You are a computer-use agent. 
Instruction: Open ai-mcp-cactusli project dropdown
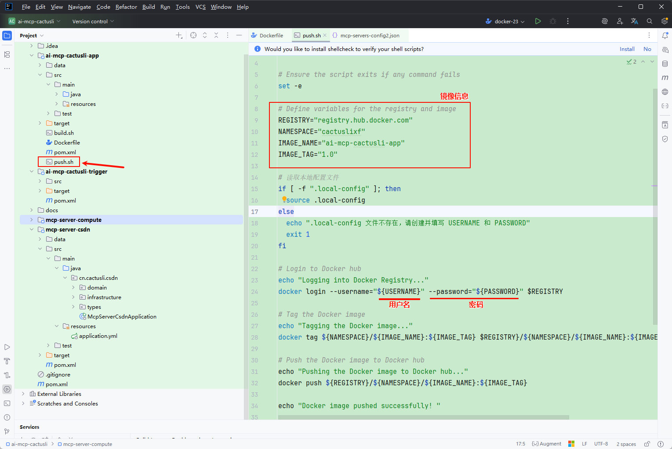34,21
